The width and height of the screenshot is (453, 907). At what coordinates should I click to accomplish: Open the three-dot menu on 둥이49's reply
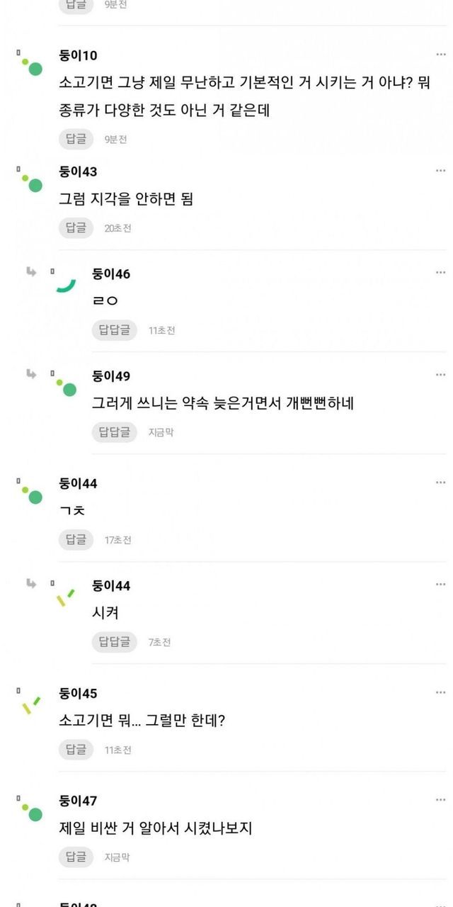(x=440, y=376)
